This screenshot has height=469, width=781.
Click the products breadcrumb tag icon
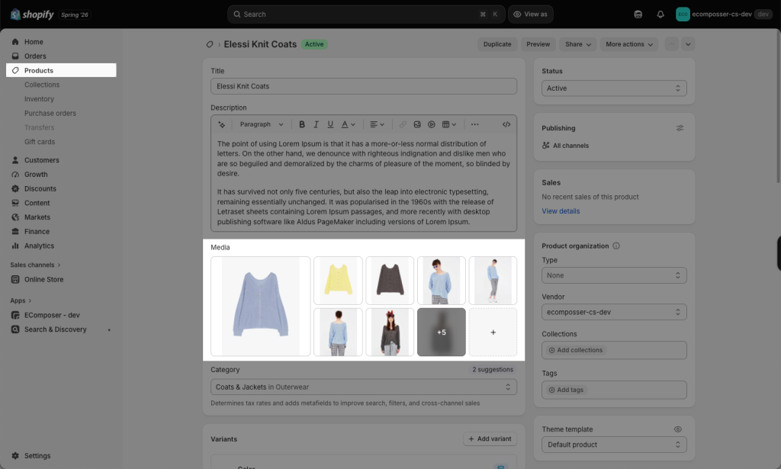point(210,44)
